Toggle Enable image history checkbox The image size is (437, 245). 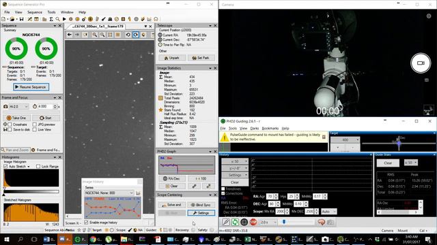click(x=86, y=223)
